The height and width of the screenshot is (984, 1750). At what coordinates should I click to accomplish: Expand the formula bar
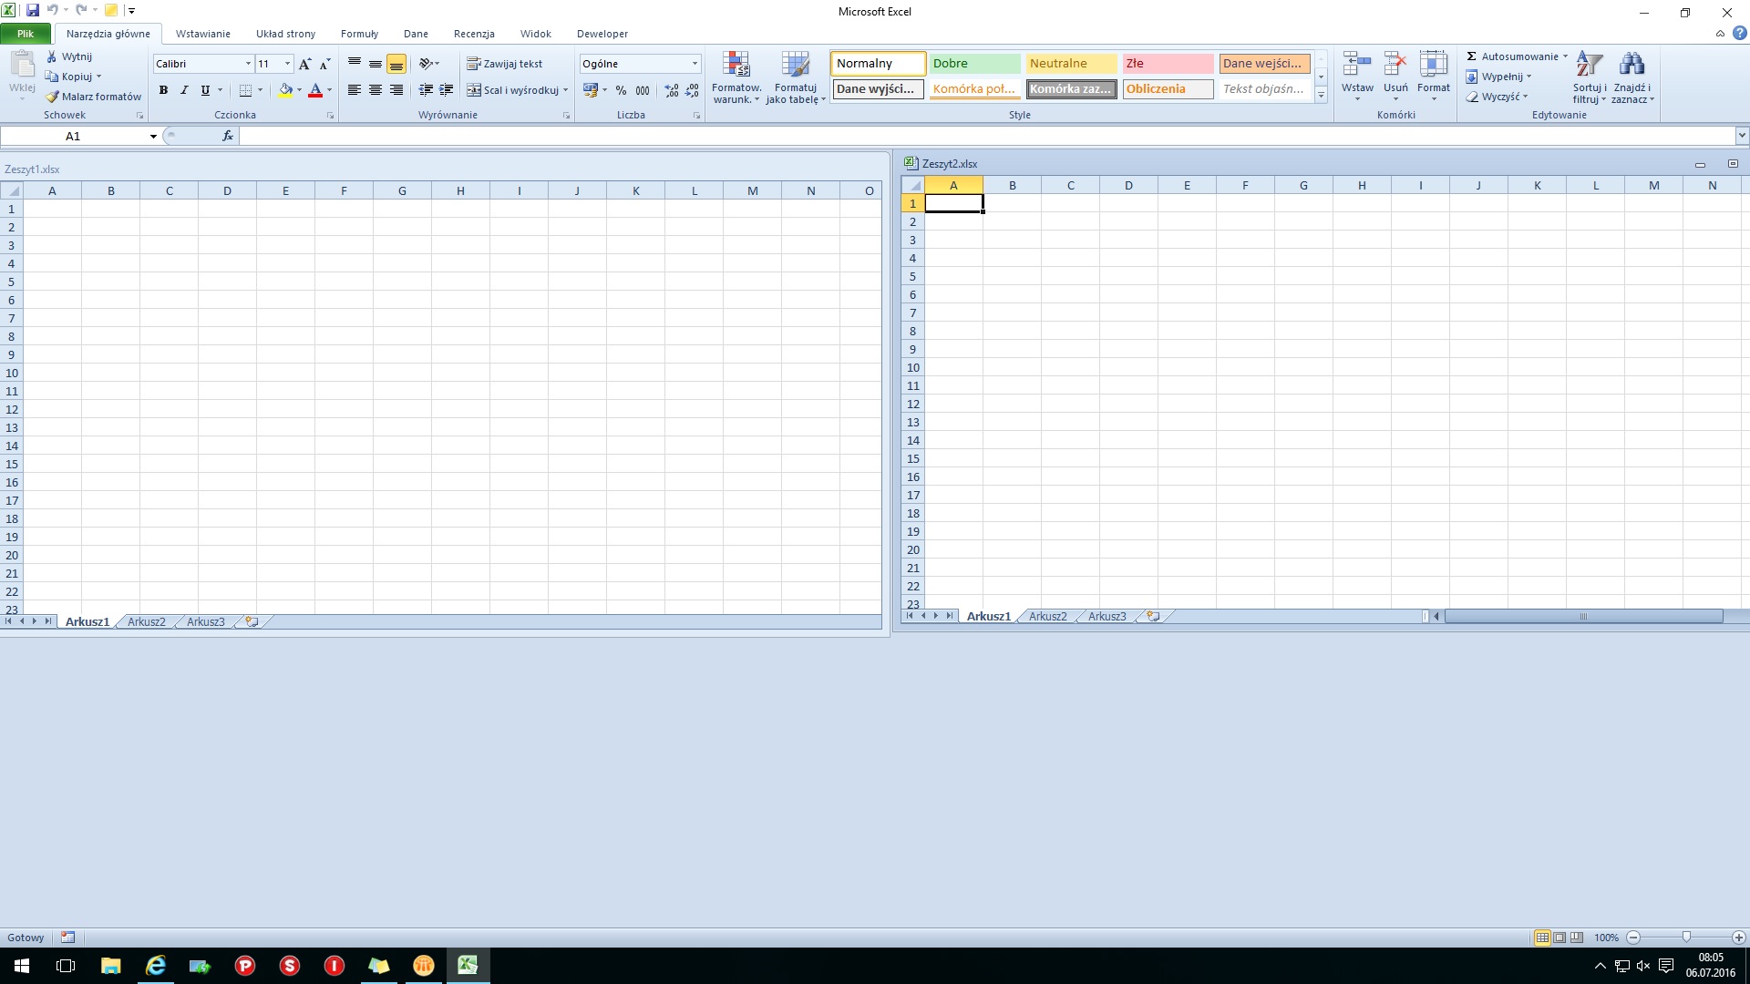(1742, 137)
